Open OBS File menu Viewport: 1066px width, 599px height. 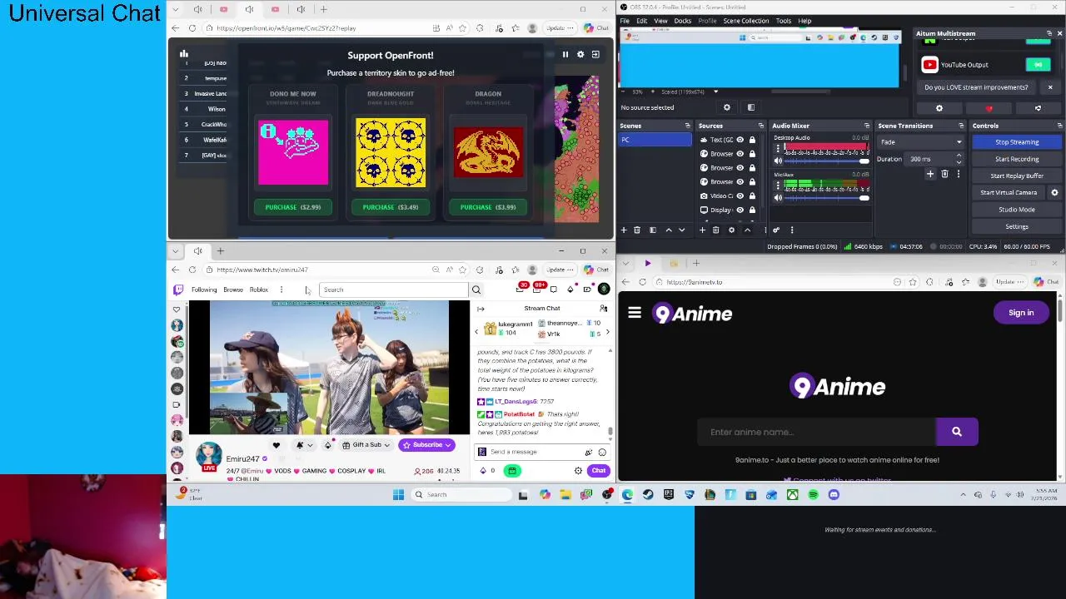click(x=625, y=21)
